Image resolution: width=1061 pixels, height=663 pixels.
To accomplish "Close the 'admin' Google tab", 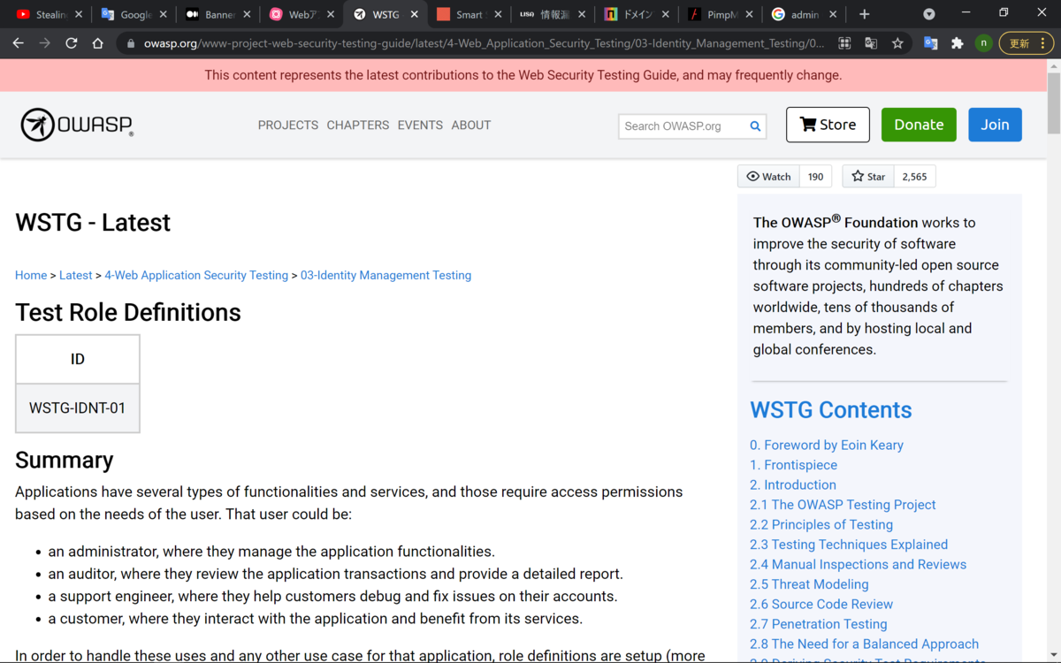I will tap(834, 14).
